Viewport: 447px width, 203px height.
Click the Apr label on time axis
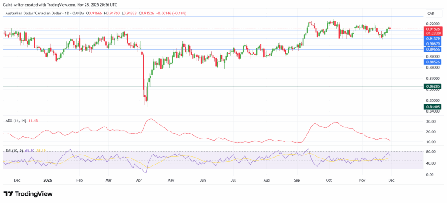tap(139, 180)
